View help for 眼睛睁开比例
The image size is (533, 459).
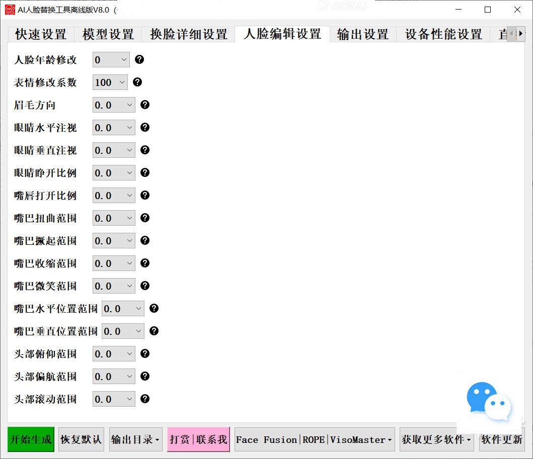click(145, 173)
